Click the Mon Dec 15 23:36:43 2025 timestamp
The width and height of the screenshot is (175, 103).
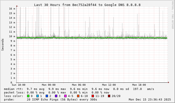pos(150,99)
